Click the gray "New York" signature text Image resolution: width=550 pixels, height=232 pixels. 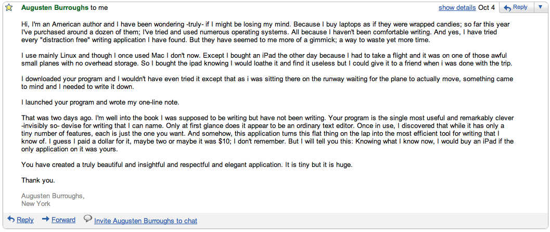36,203
